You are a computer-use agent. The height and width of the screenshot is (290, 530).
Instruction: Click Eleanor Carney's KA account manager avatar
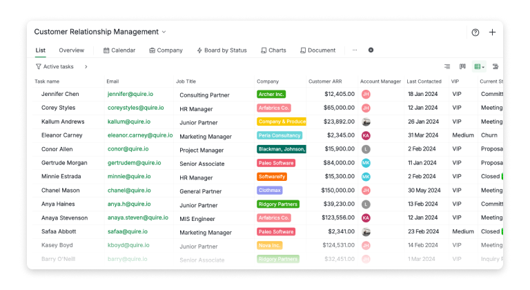(366, 135)
